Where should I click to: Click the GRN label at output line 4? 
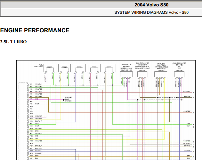tap(189, 124)
